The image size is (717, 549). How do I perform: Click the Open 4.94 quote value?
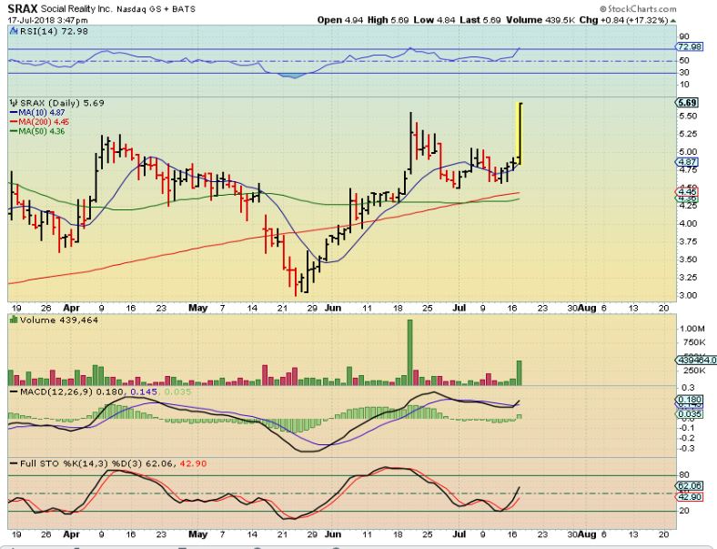coord(340,20)
